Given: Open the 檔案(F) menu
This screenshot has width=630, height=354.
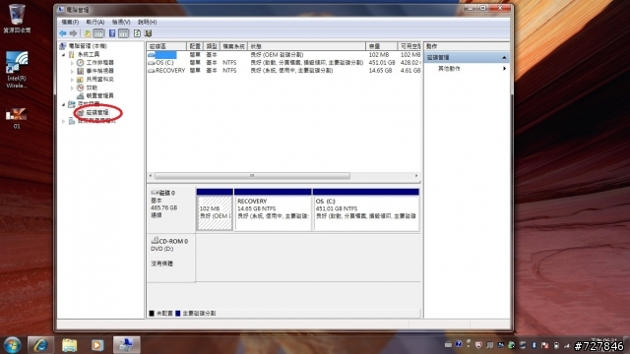Looking at the screenshot, I should pos(70,22).
